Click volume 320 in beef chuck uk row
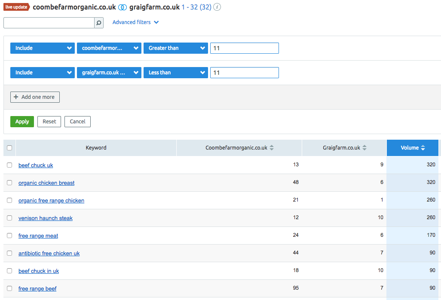Image resolution: width=441 pixels, height=300 pixels. point(431,165)
